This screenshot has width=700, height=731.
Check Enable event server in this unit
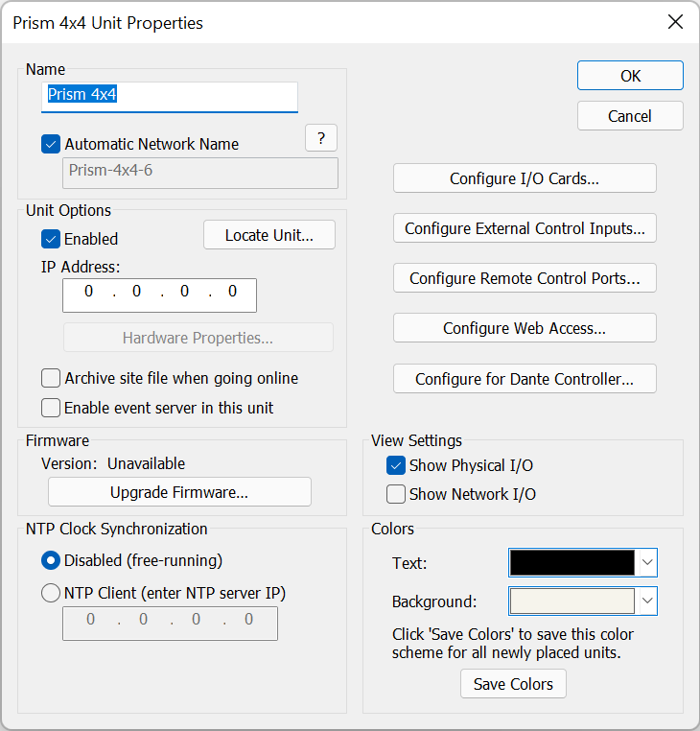[51, 408]
